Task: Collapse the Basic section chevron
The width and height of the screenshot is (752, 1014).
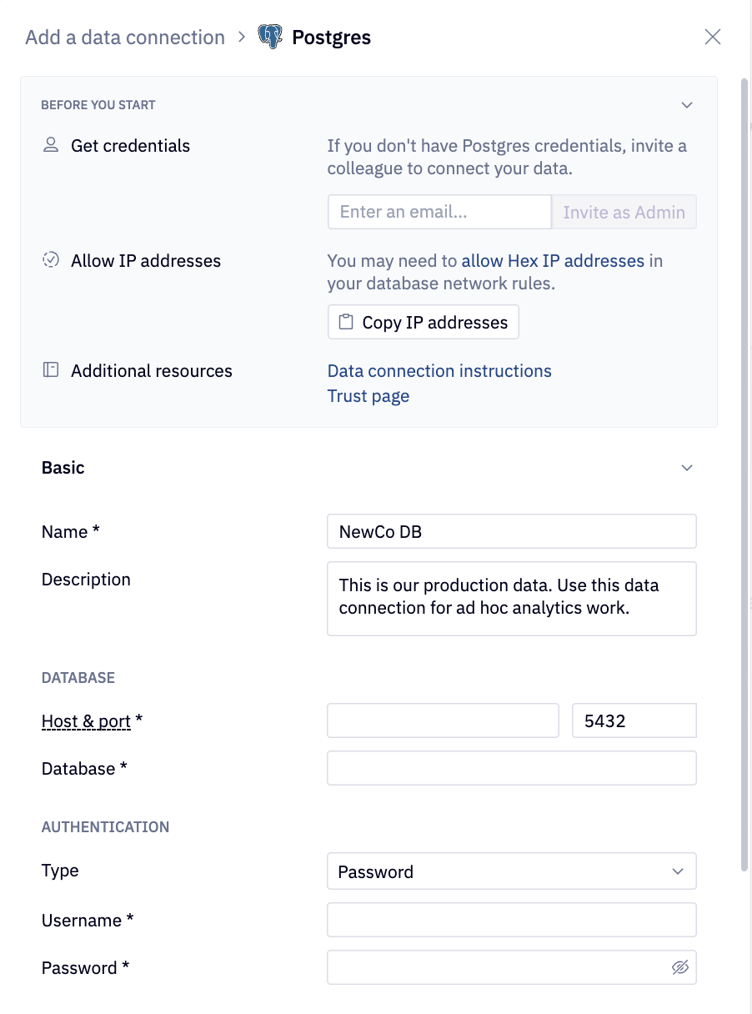Action: tap(687, 468)
